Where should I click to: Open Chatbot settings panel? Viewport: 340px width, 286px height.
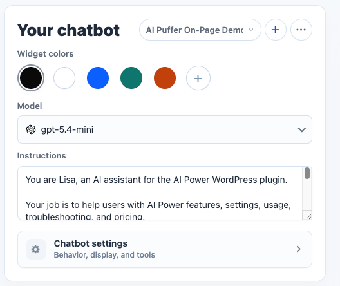click(165, 249)
